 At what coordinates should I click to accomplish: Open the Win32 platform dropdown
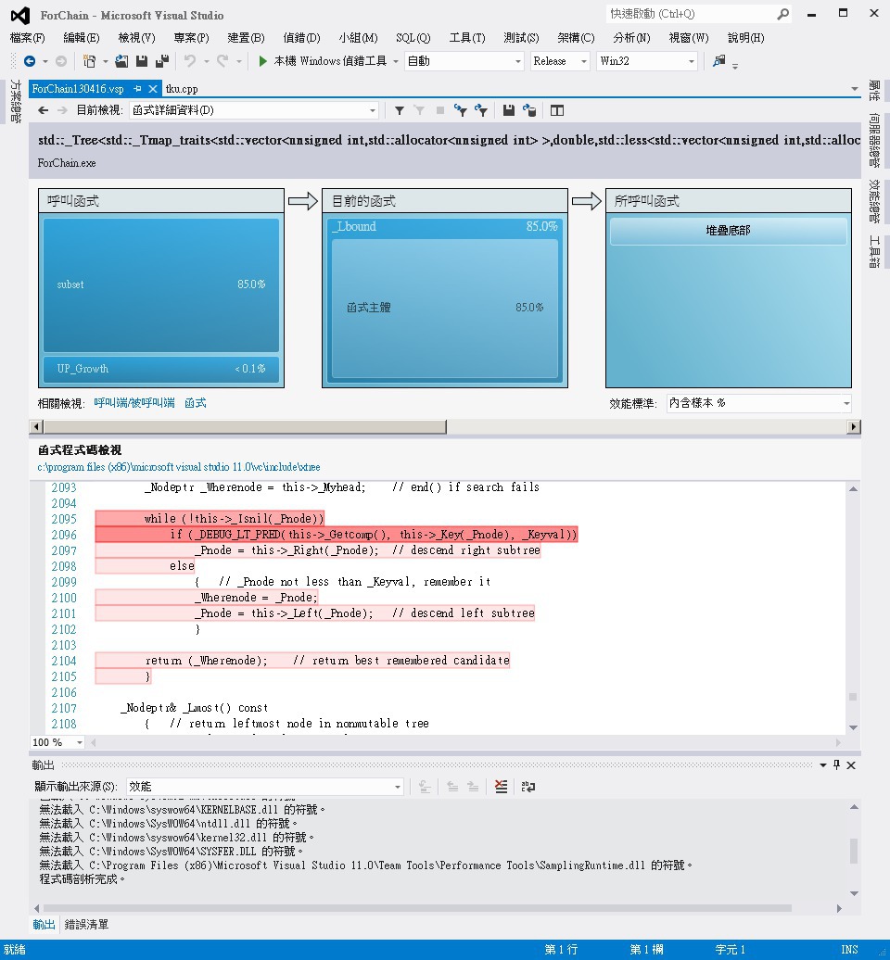point(646,61)
